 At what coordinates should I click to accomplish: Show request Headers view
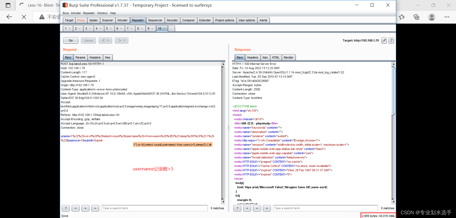95,57
